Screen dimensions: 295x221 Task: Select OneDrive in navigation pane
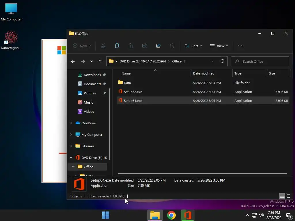tap(88, 123)
